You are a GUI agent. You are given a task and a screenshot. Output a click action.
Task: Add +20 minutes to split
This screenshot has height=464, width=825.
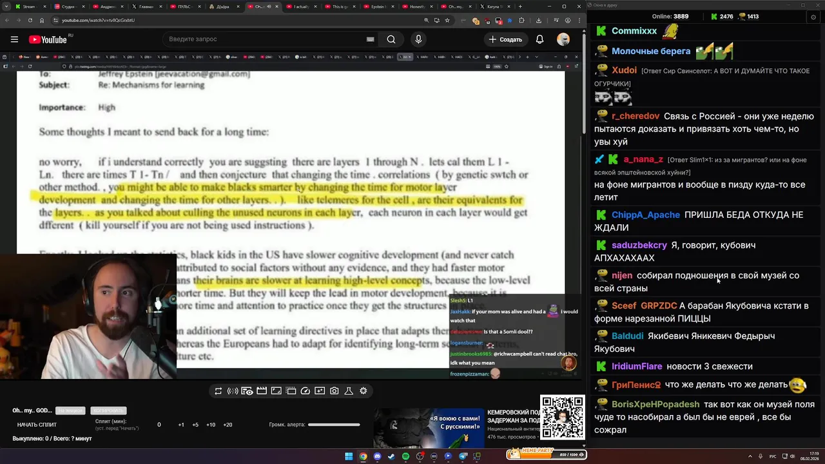click(x=228, y=425)
